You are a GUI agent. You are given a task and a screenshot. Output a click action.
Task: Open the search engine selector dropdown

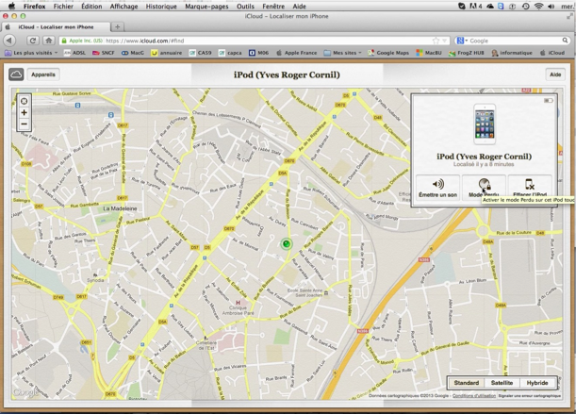[462, 41]
